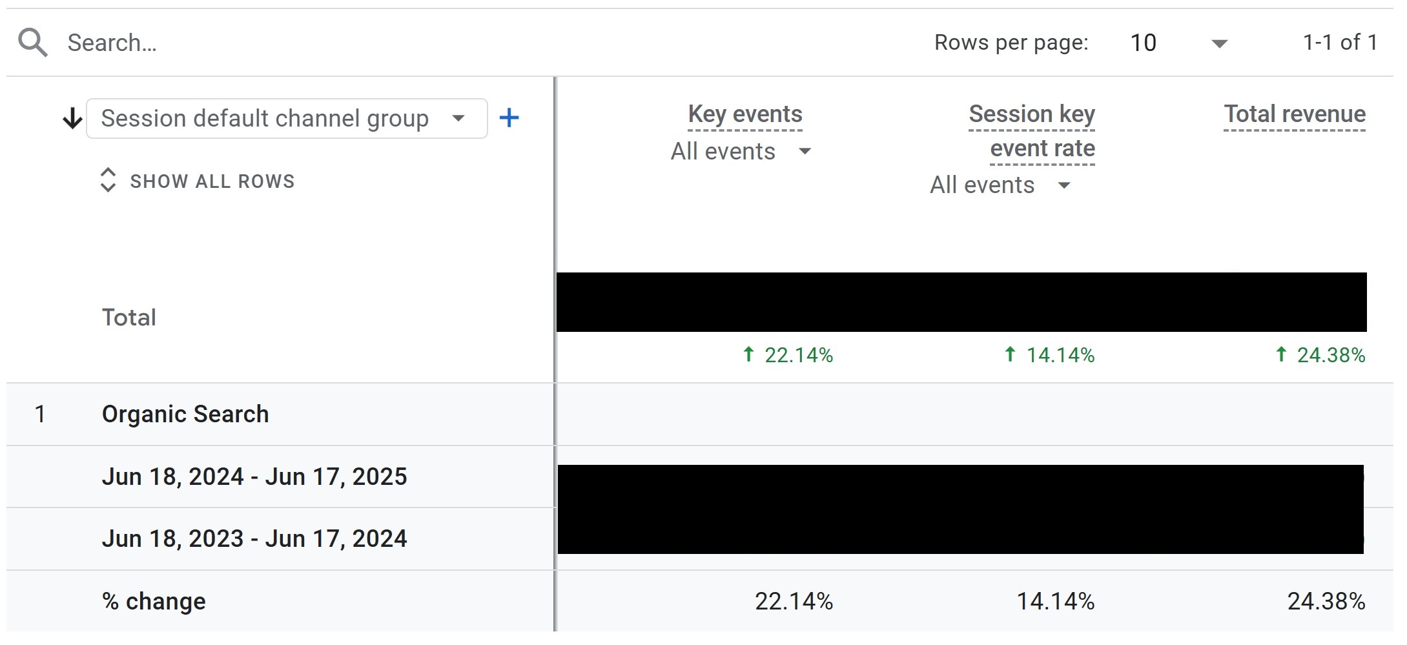Click the Jun 18, 2024 - Jun 17, 2025 row
1407x645 pixels.
[254, 476]
